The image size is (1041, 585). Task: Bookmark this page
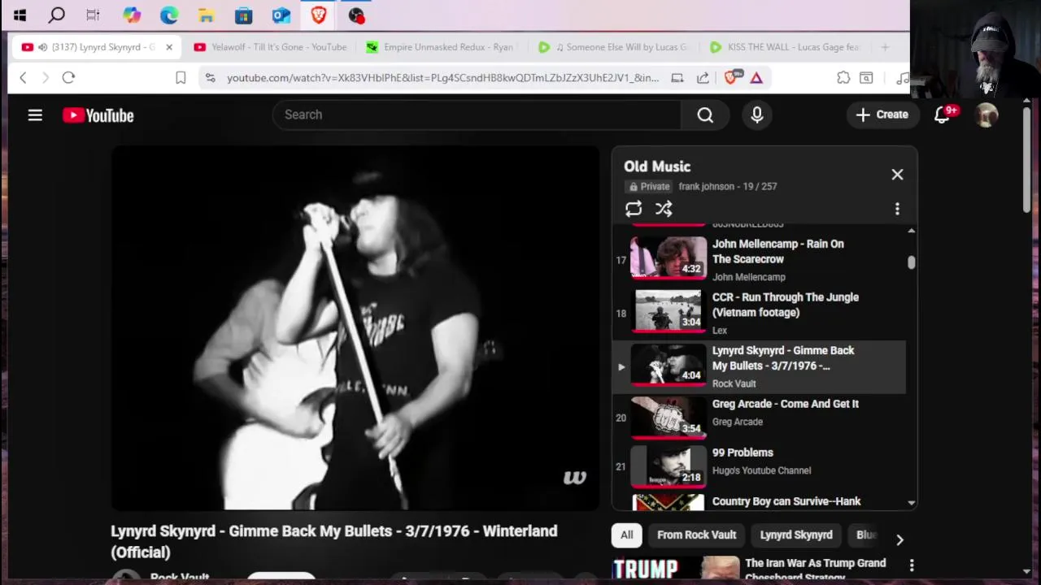point(181,78)
